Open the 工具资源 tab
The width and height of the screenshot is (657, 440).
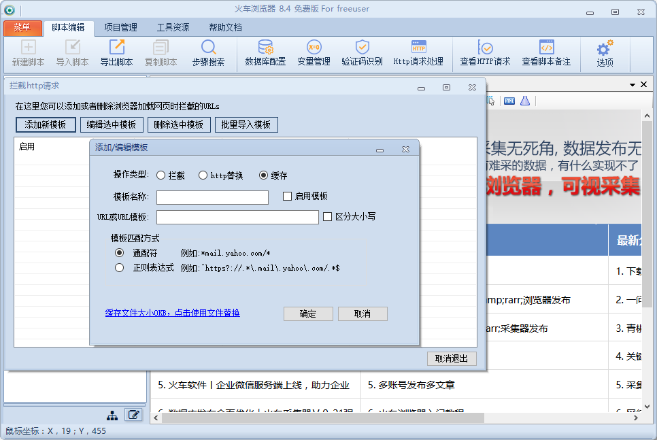tap(173, 28)
